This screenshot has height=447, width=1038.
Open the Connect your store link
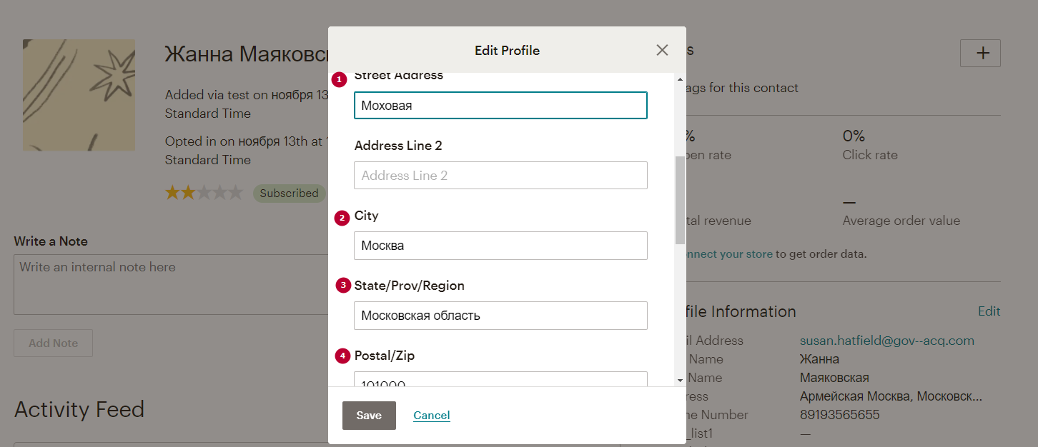728,253
